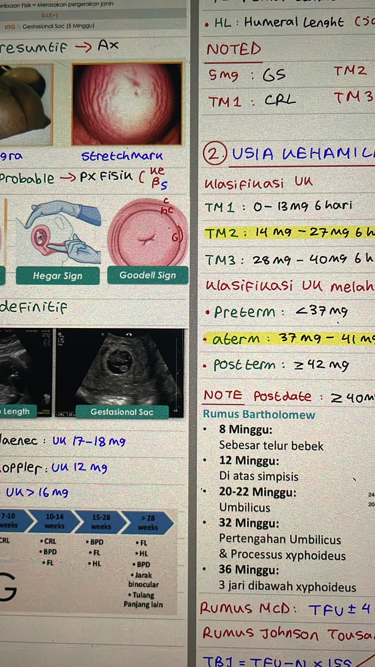Screen dimensions: 375x667
Task: Select the 'TM3 : 28mg - 40mg' line
Action: (289, 260)
